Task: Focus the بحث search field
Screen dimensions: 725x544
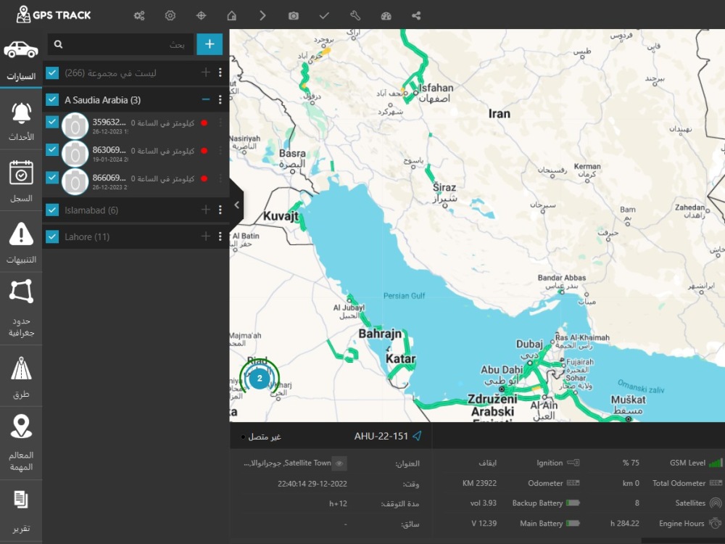Action: pos(120,44)
